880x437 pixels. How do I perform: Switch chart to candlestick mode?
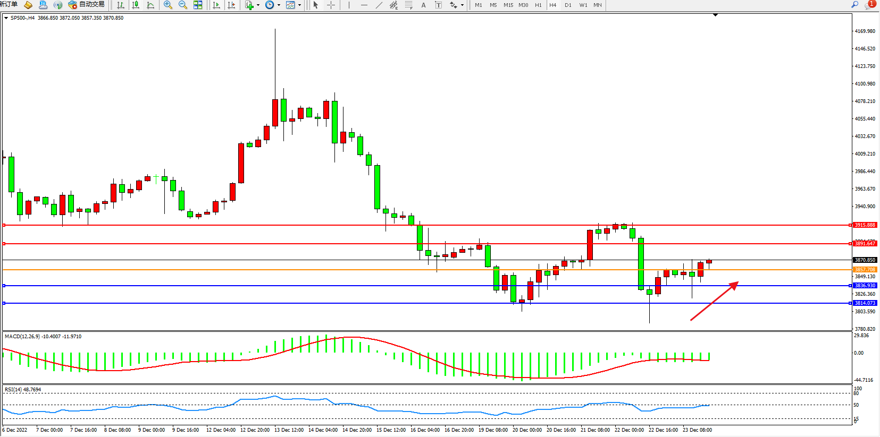[136, 5]
